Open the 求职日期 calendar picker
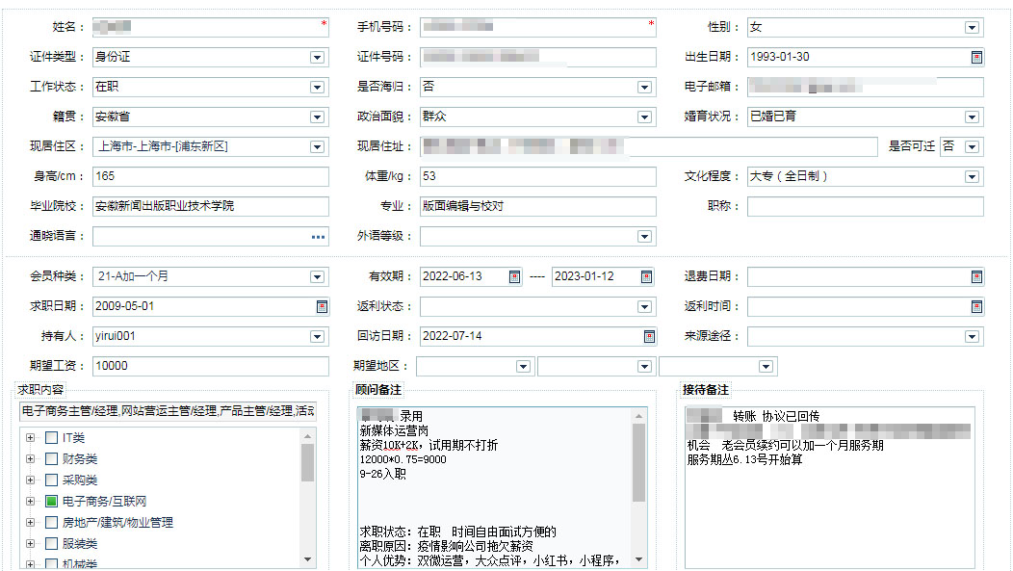 coord(322,307)
